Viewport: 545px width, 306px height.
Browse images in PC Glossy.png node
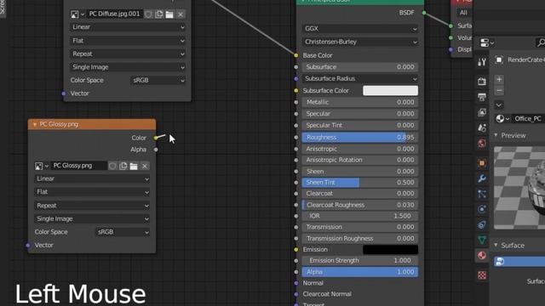[41, 166]
